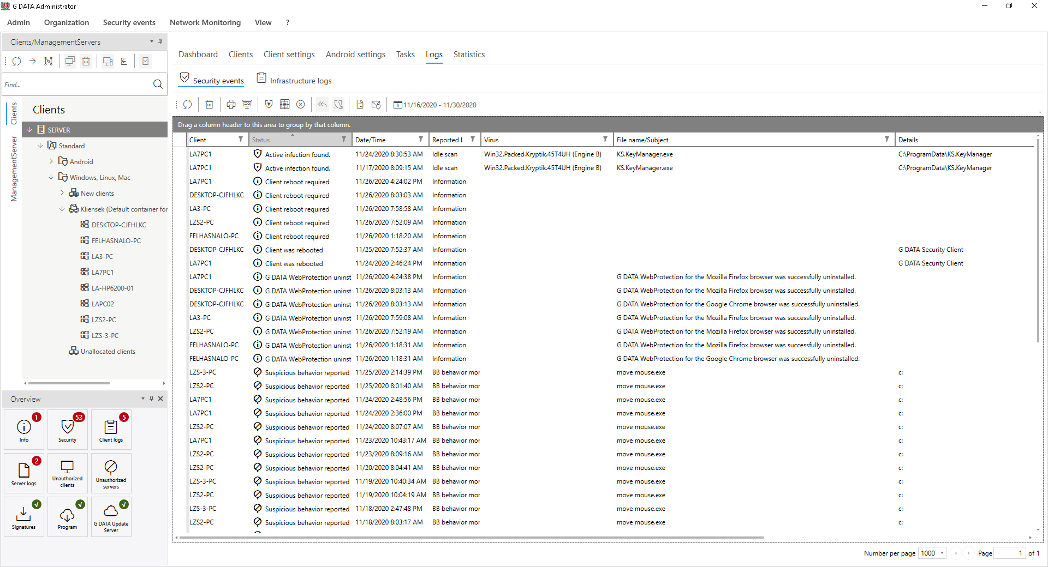Open the Network Monitoring menu
Screen dimensions: 1048x567
[x=205, y=22]
